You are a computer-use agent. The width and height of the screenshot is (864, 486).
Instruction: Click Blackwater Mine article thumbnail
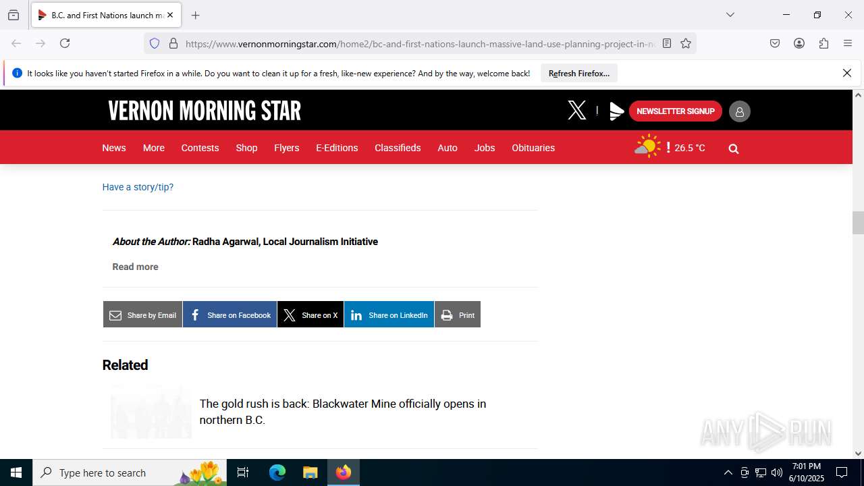point(151,412)
